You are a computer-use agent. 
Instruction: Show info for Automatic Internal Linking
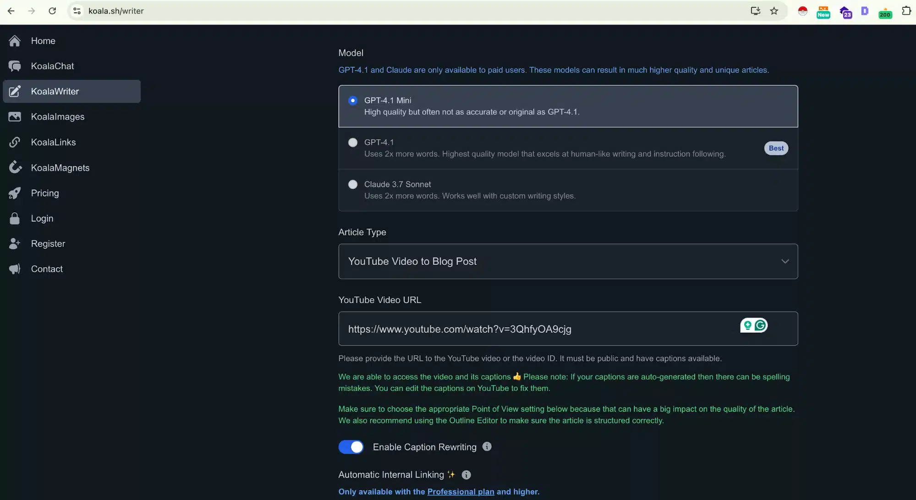pyautogui.click(x=466, y=475)
